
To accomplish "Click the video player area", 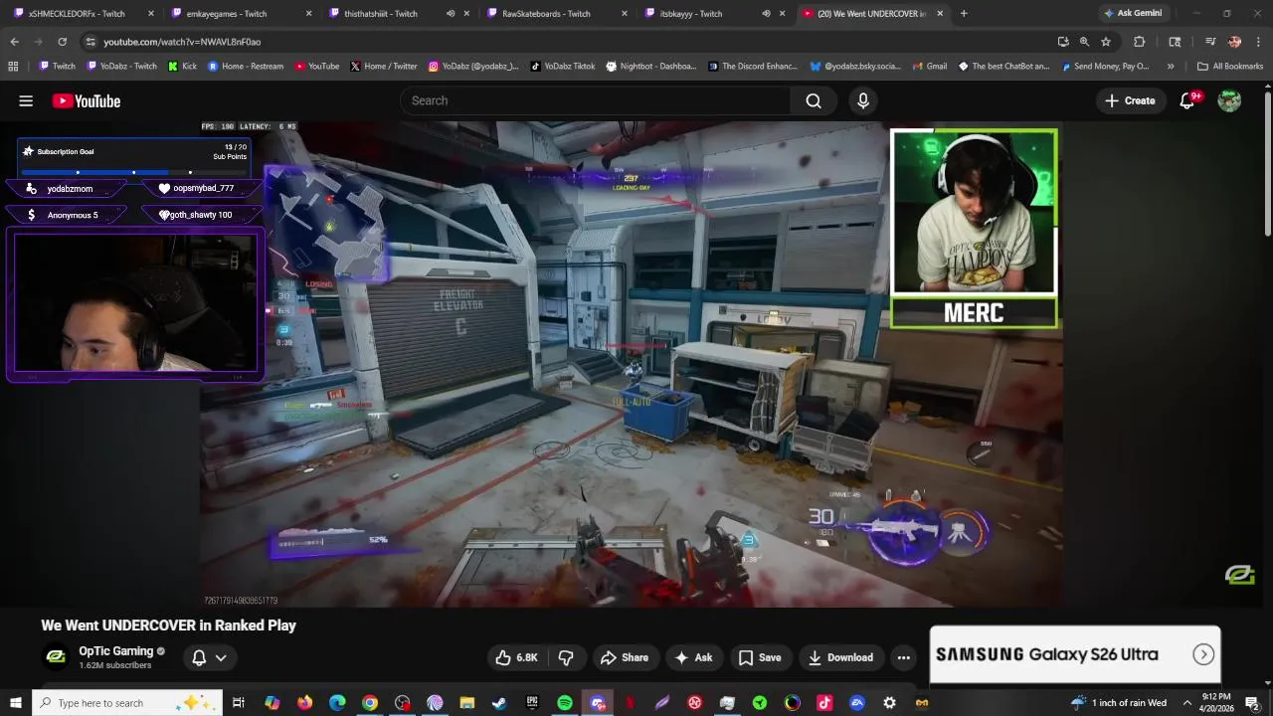I will pyautogui.click(x=632, y=364).
